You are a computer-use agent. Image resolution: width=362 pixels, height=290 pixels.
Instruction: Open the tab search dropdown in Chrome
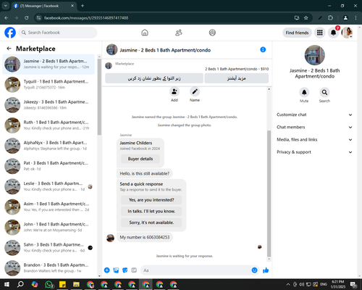point(5,6)
